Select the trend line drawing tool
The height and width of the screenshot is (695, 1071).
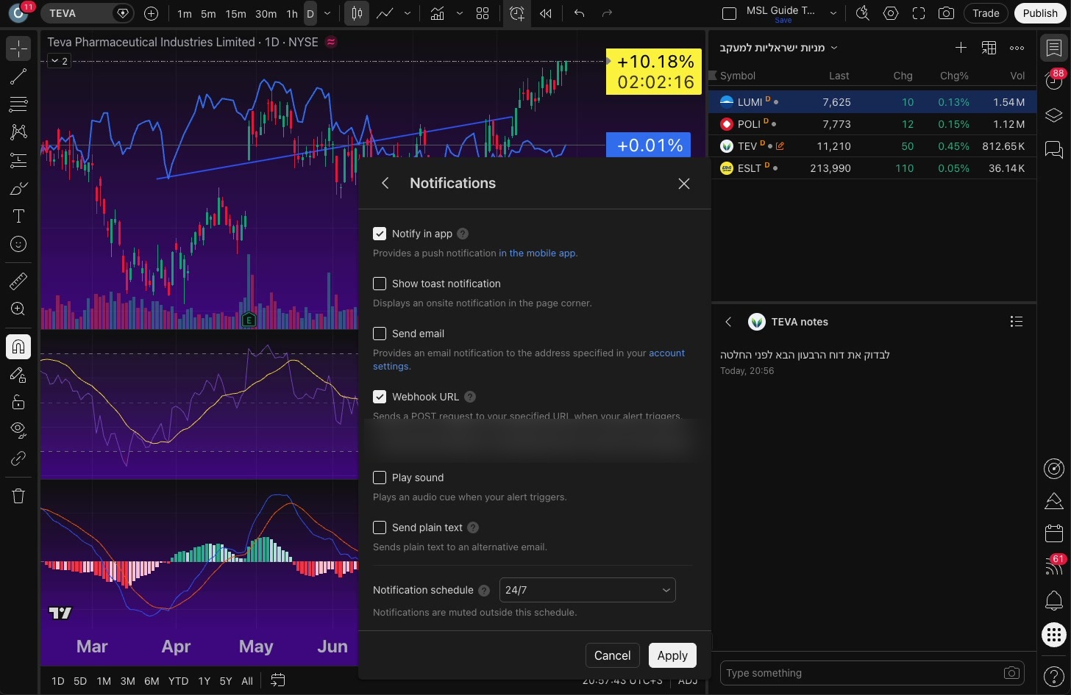coord(18,76)
